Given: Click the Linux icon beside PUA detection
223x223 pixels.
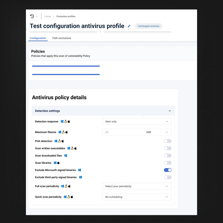Looking at the screenshot, I should pos(59,141).
